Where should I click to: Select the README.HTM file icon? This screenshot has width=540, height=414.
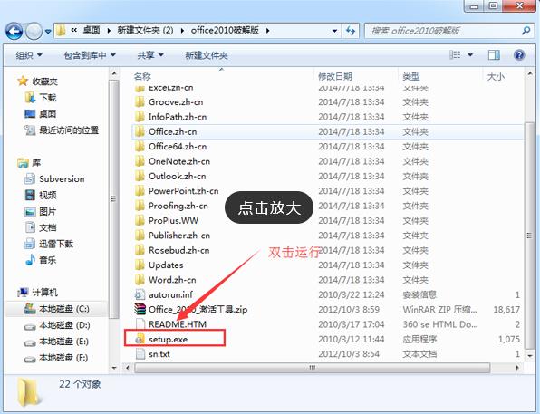tap(140, 324)
